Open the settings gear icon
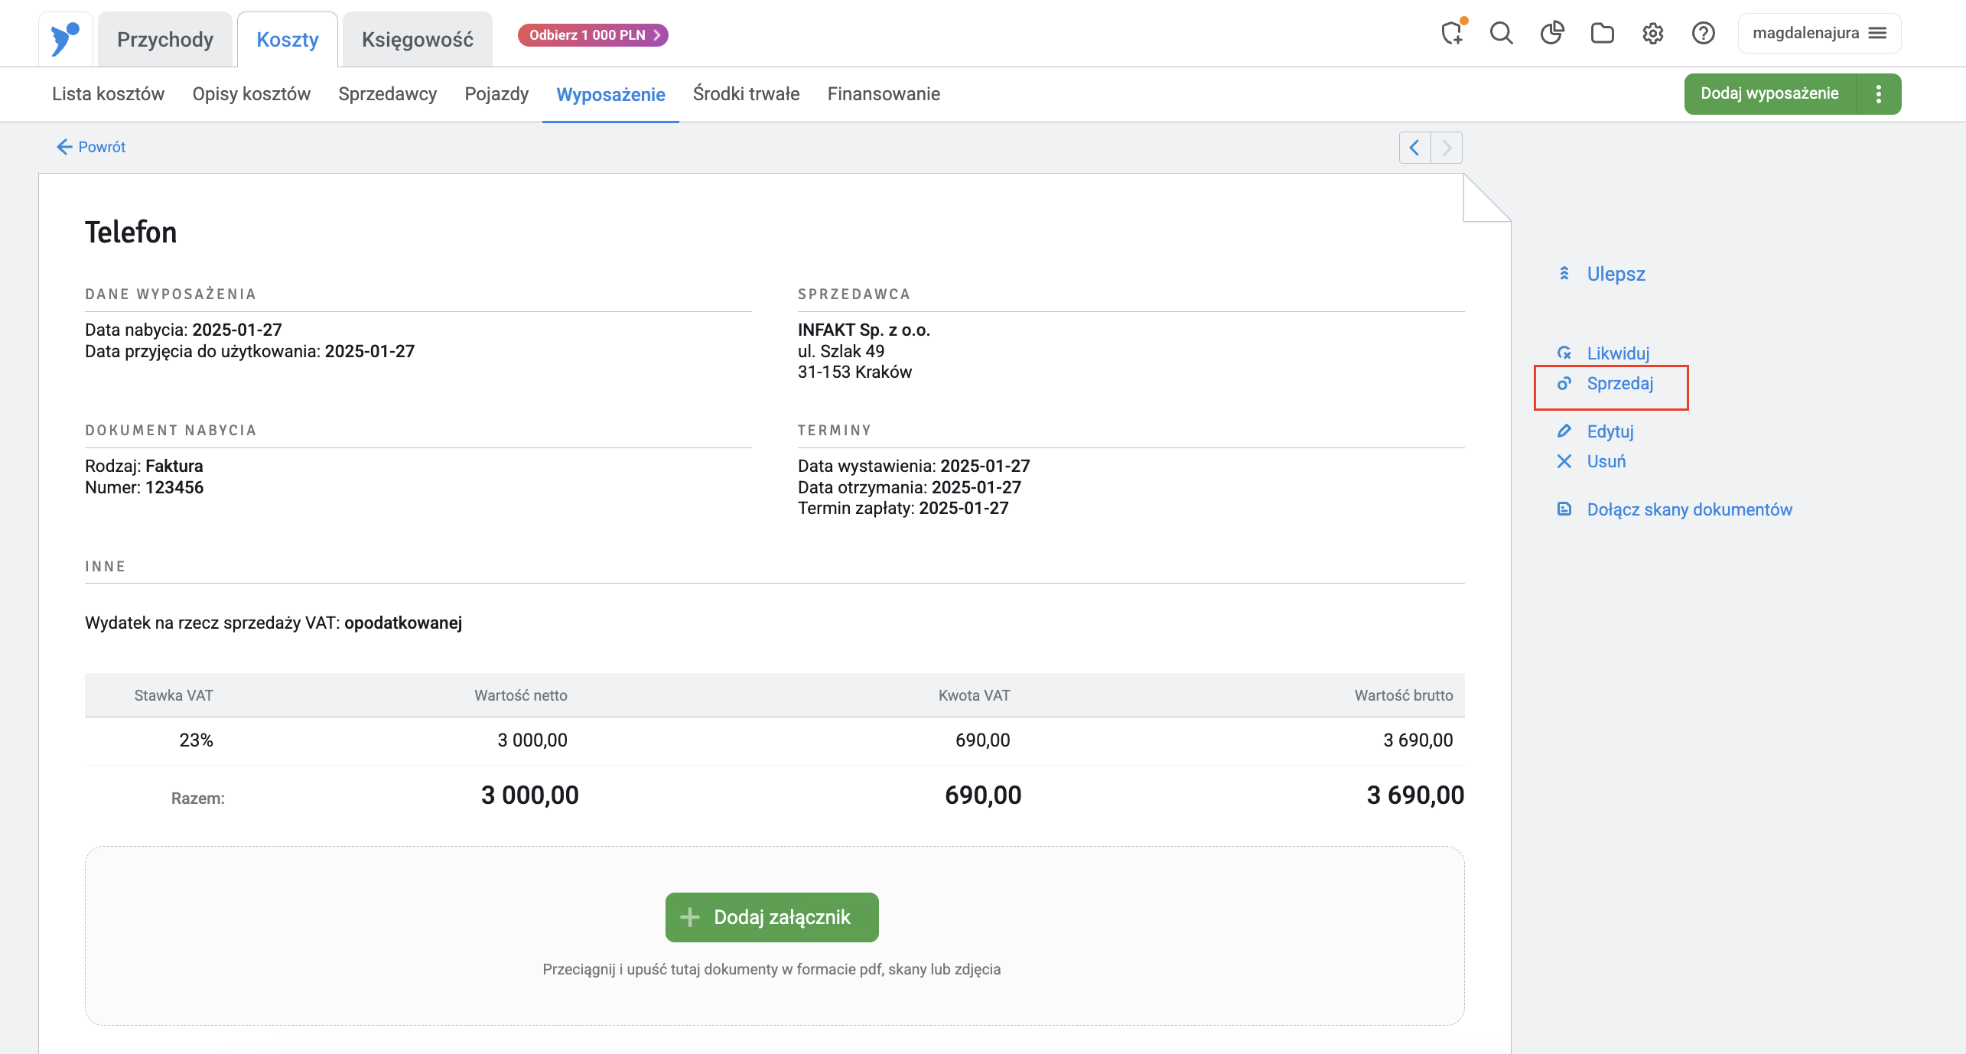The width and height of the screenshot is (1966, 1054). click(x=1652, y=34)
